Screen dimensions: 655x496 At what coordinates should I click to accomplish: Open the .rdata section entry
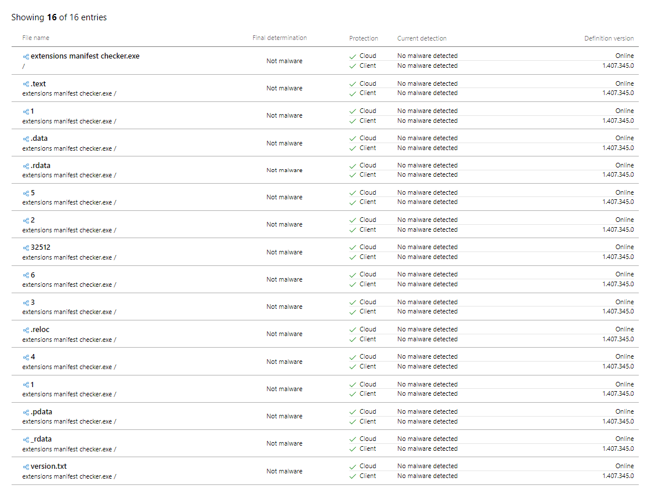tap(41, 166)
